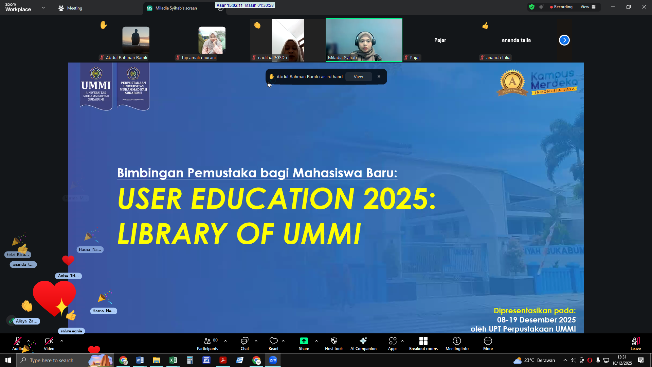The height and width of the screenshot is (367, 652).
Task: Launch the AI Companion
Action: coord(363,343)
